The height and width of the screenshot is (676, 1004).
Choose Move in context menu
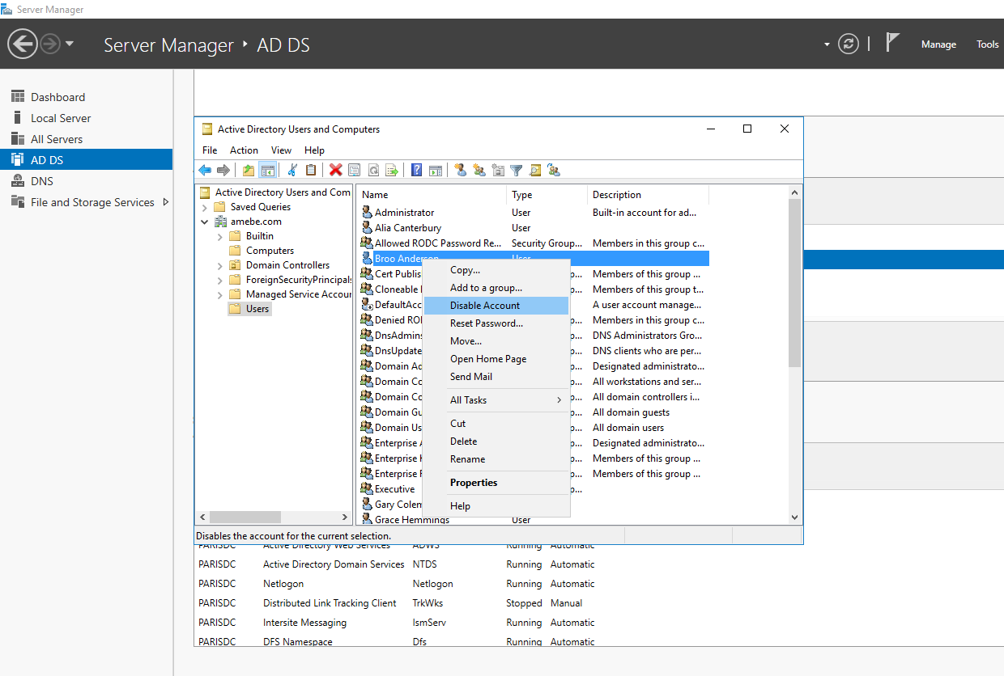(x=496, y=341)
